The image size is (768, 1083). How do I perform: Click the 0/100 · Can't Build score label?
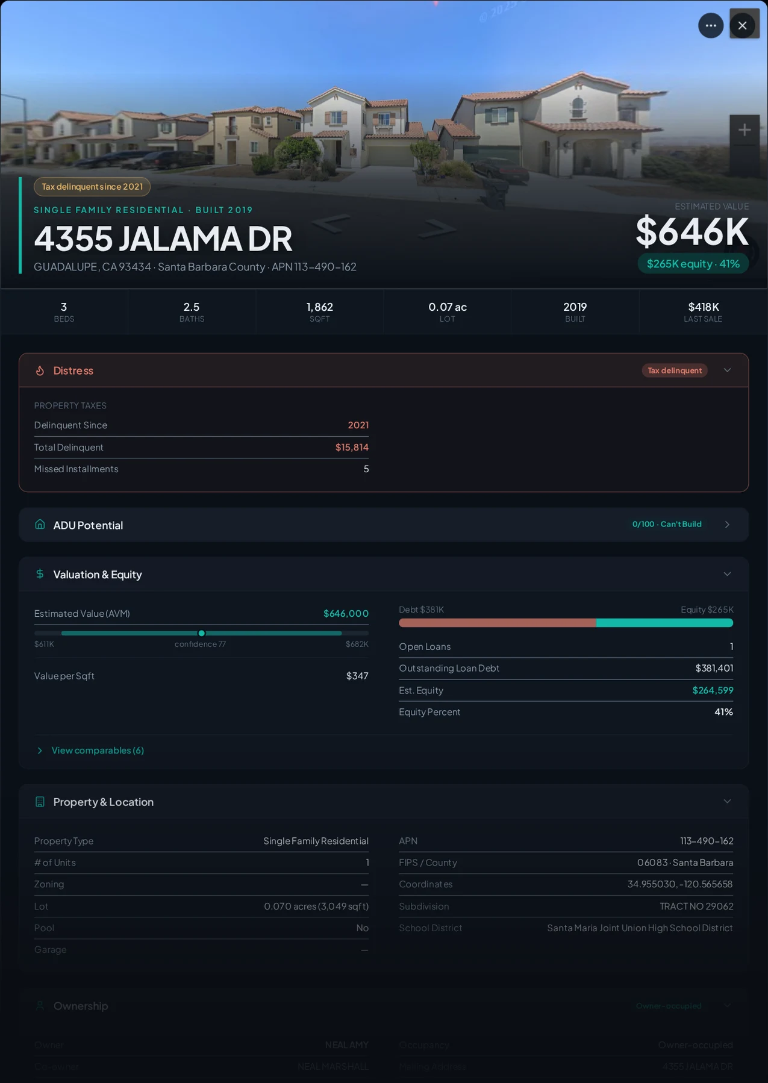click(667, 524)
